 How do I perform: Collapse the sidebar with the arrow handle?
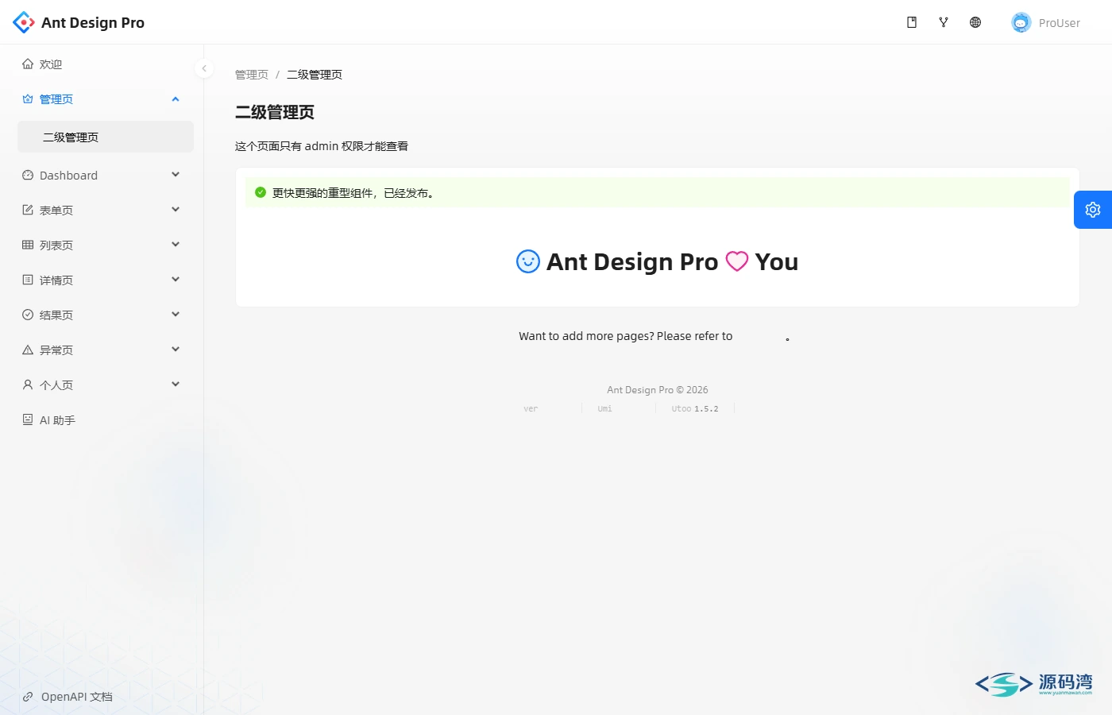204,68
